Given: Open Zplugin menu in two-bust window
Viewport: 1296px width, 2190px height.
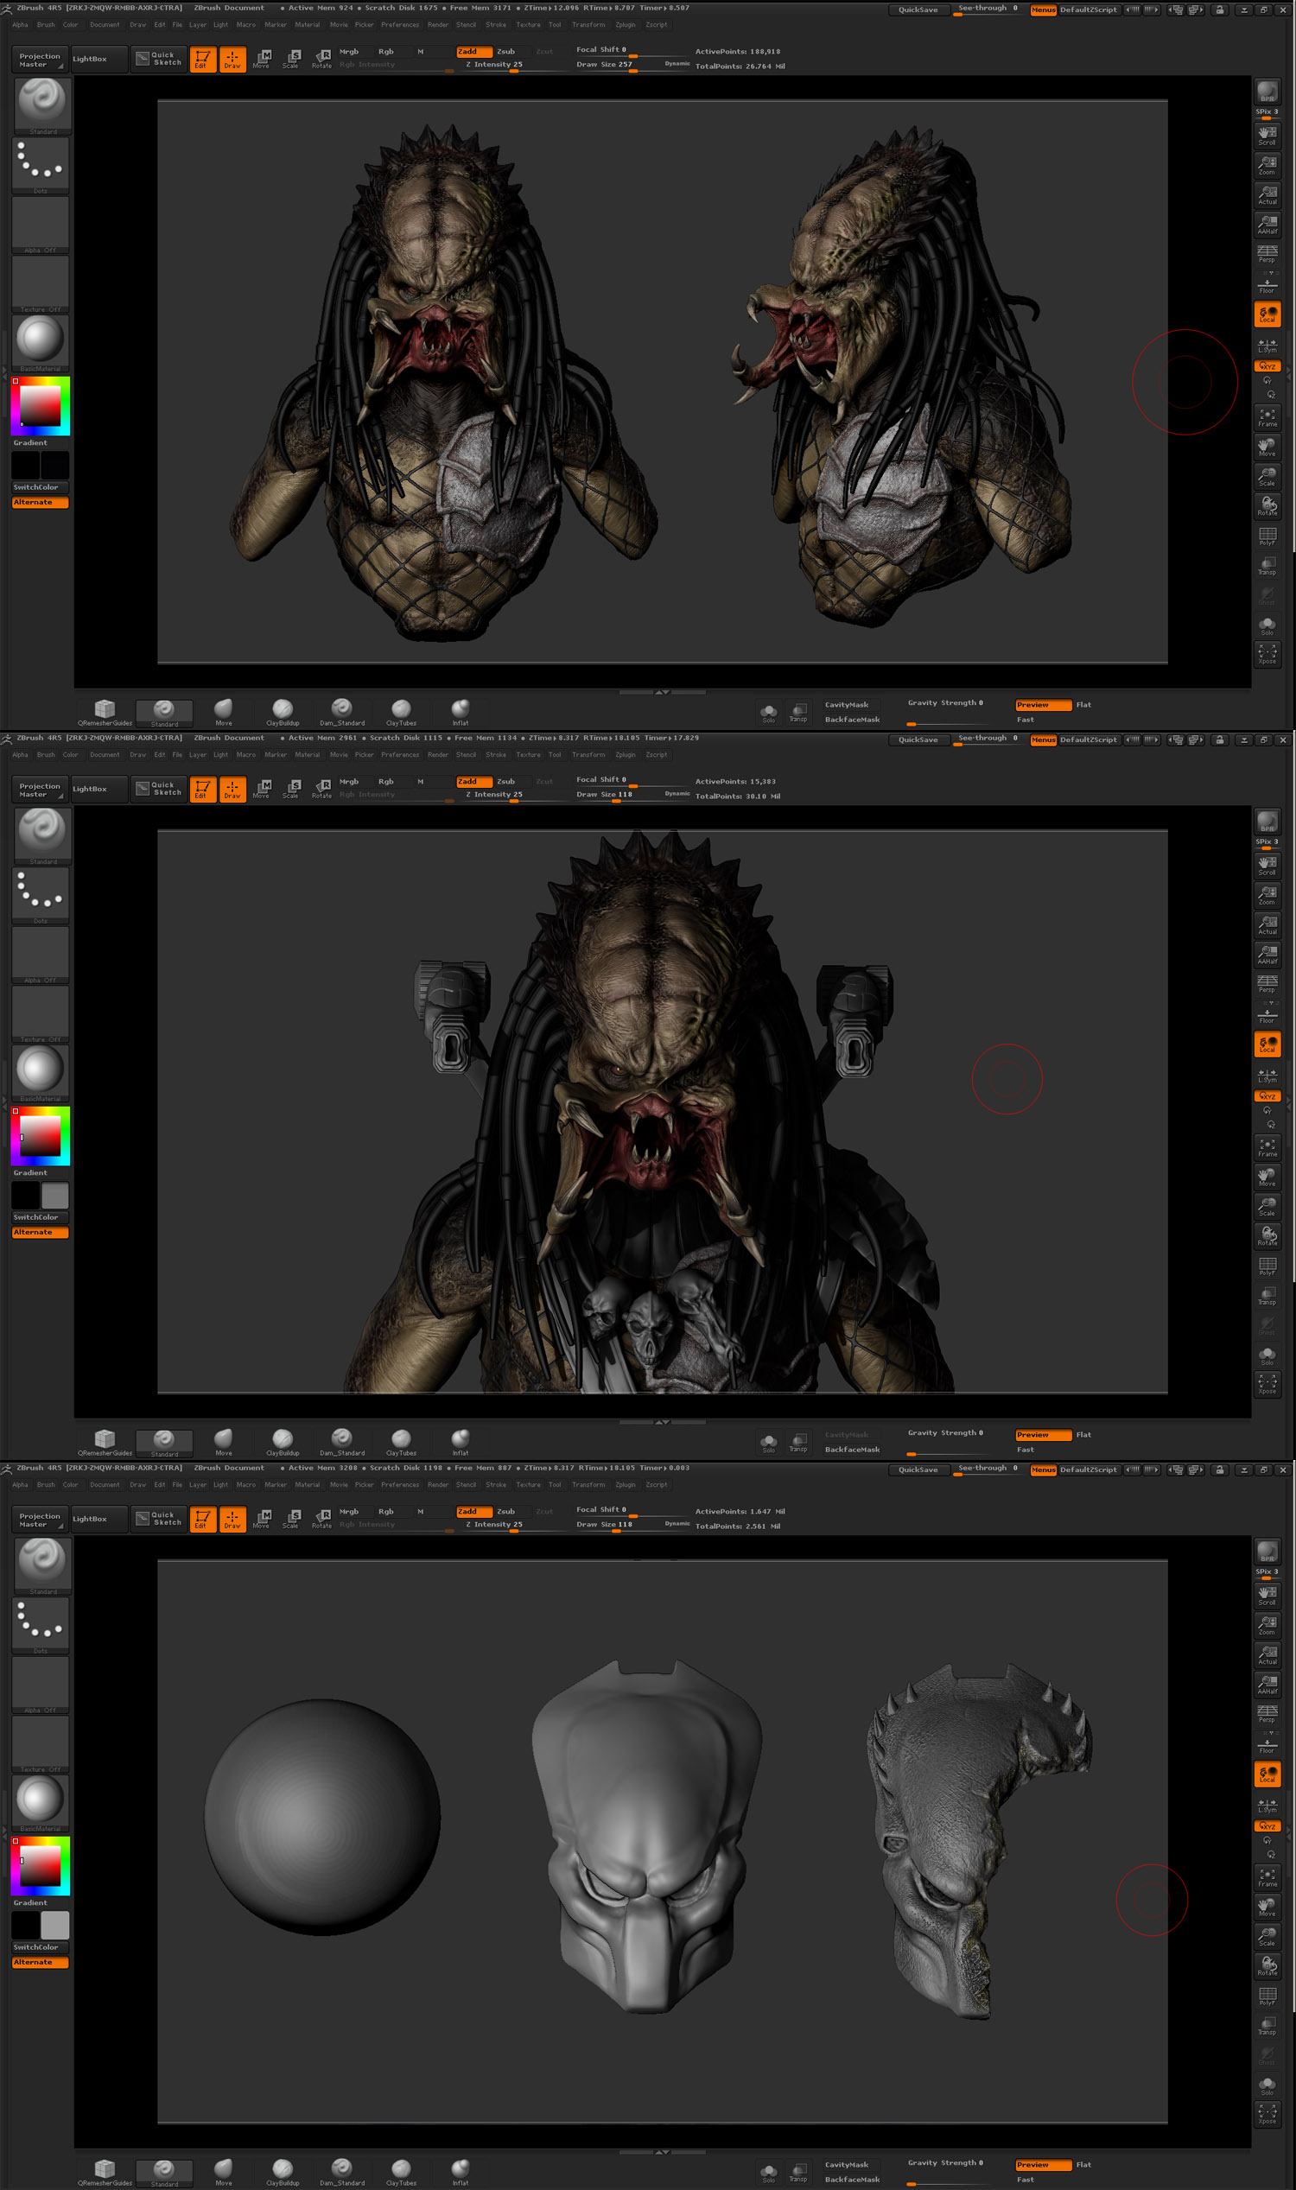Looking at the screenshot, I should point(626,24).
